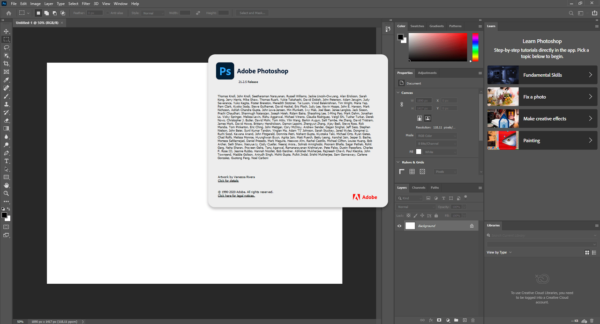Click the 'Click for details' link
This screenshot has width=600, height=324.
click(228, 181)
